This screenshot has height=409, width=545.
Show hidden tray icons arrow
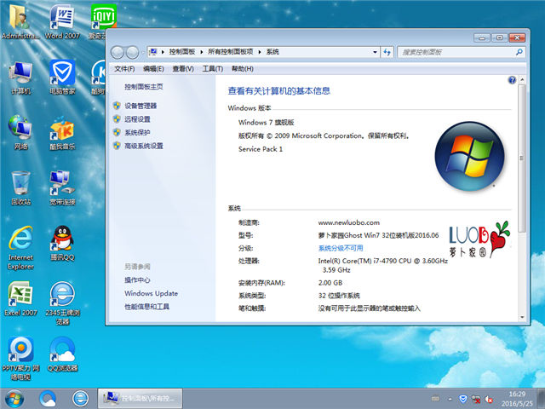pyautogui.click(x=450, y=400)
